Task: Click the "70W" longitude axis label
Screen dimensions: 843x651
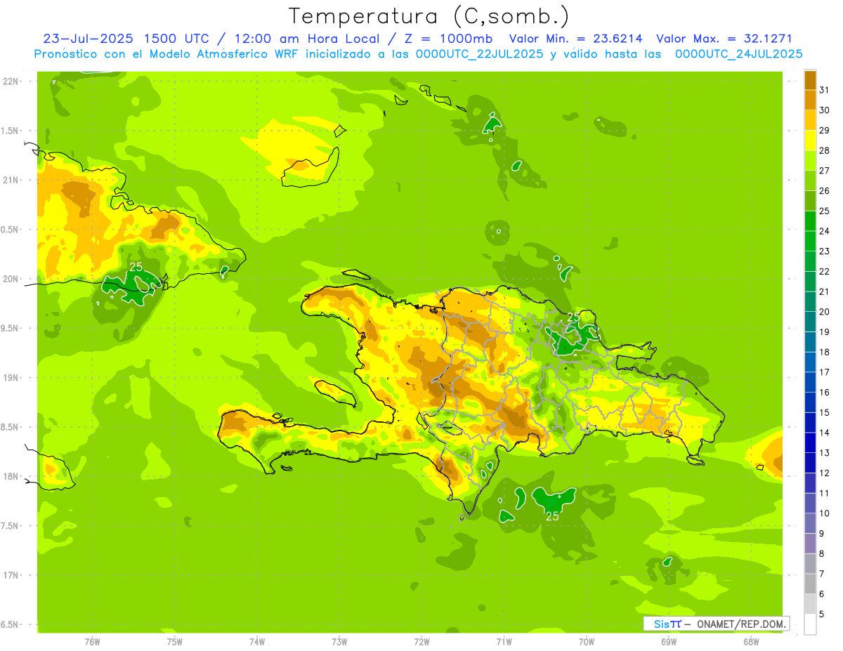Action: click(x=587, y=642)
